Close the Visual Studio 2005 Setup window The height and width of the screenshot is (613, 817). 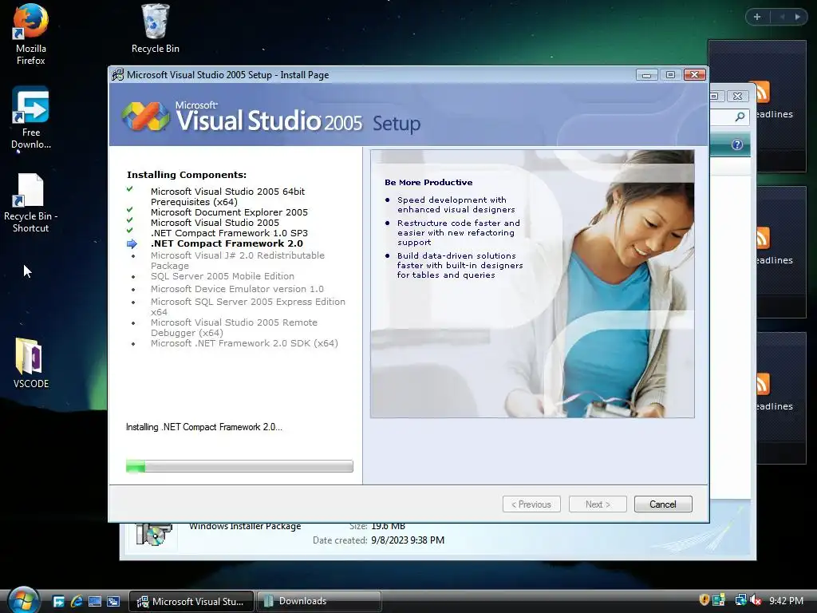695,75
